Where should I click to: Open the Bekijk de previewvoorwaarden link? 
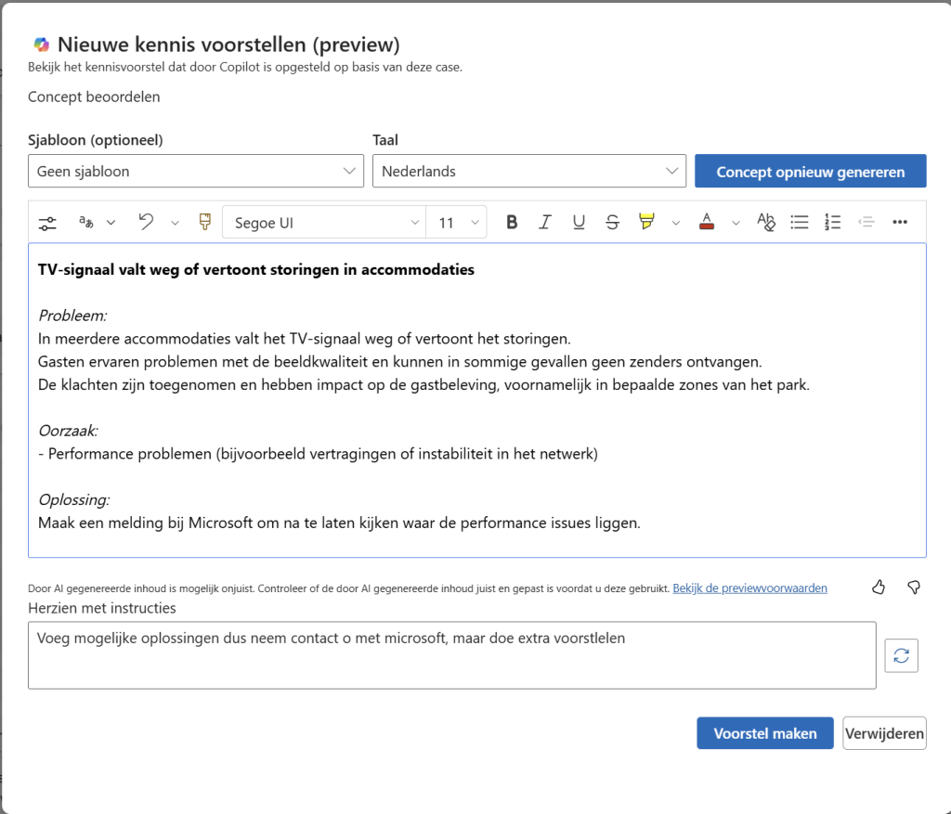click(x=749, y=588)
